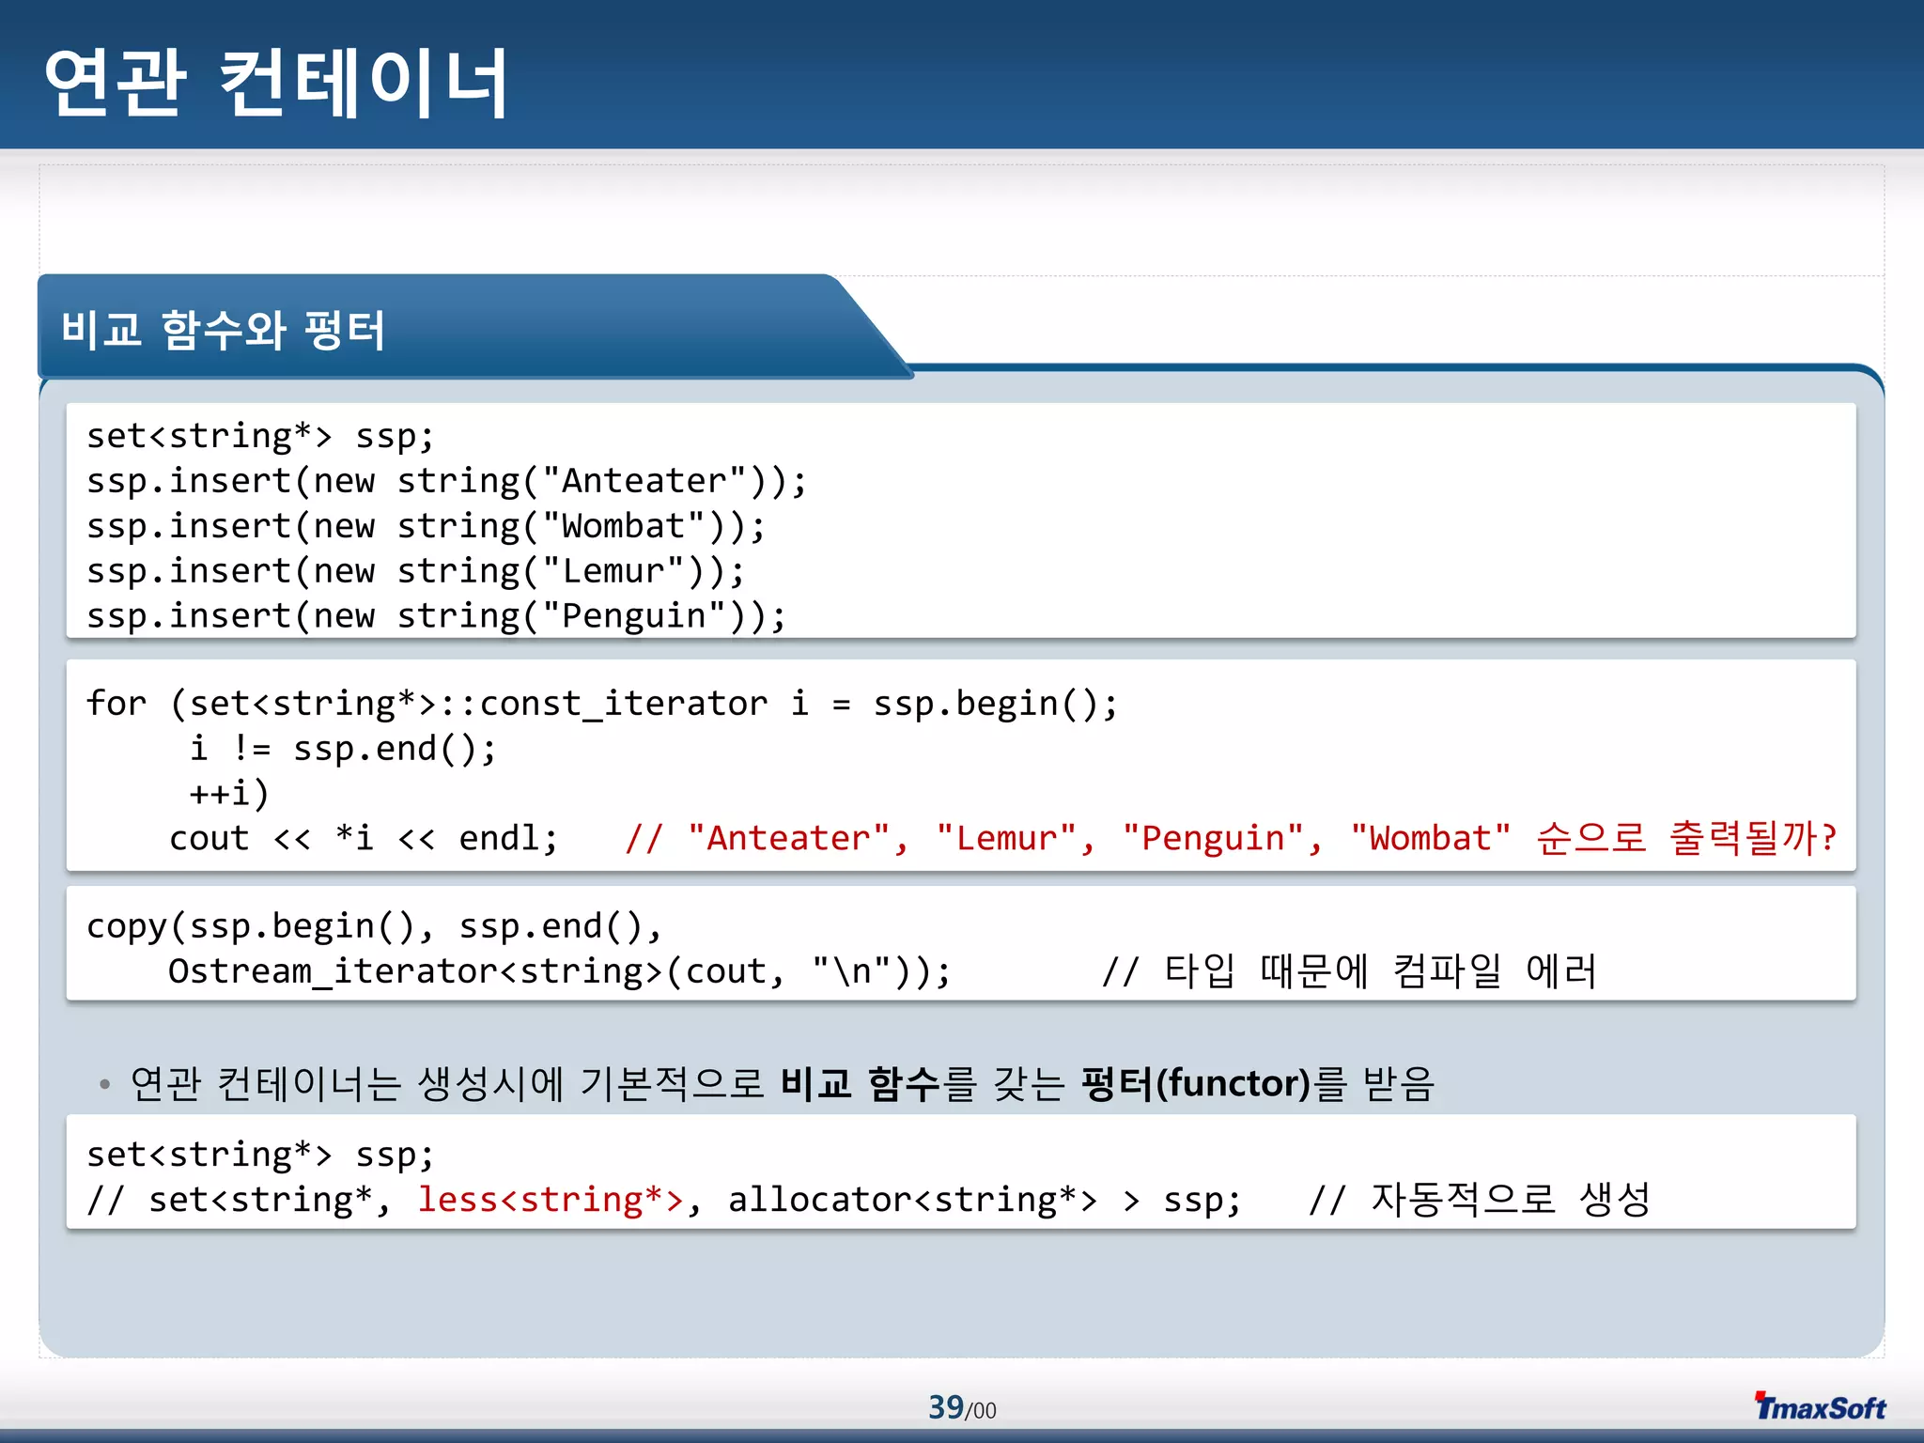Click the allocator<string*> text
The height and width of the screenshot is (1443, 1924).
(912, 1200)
